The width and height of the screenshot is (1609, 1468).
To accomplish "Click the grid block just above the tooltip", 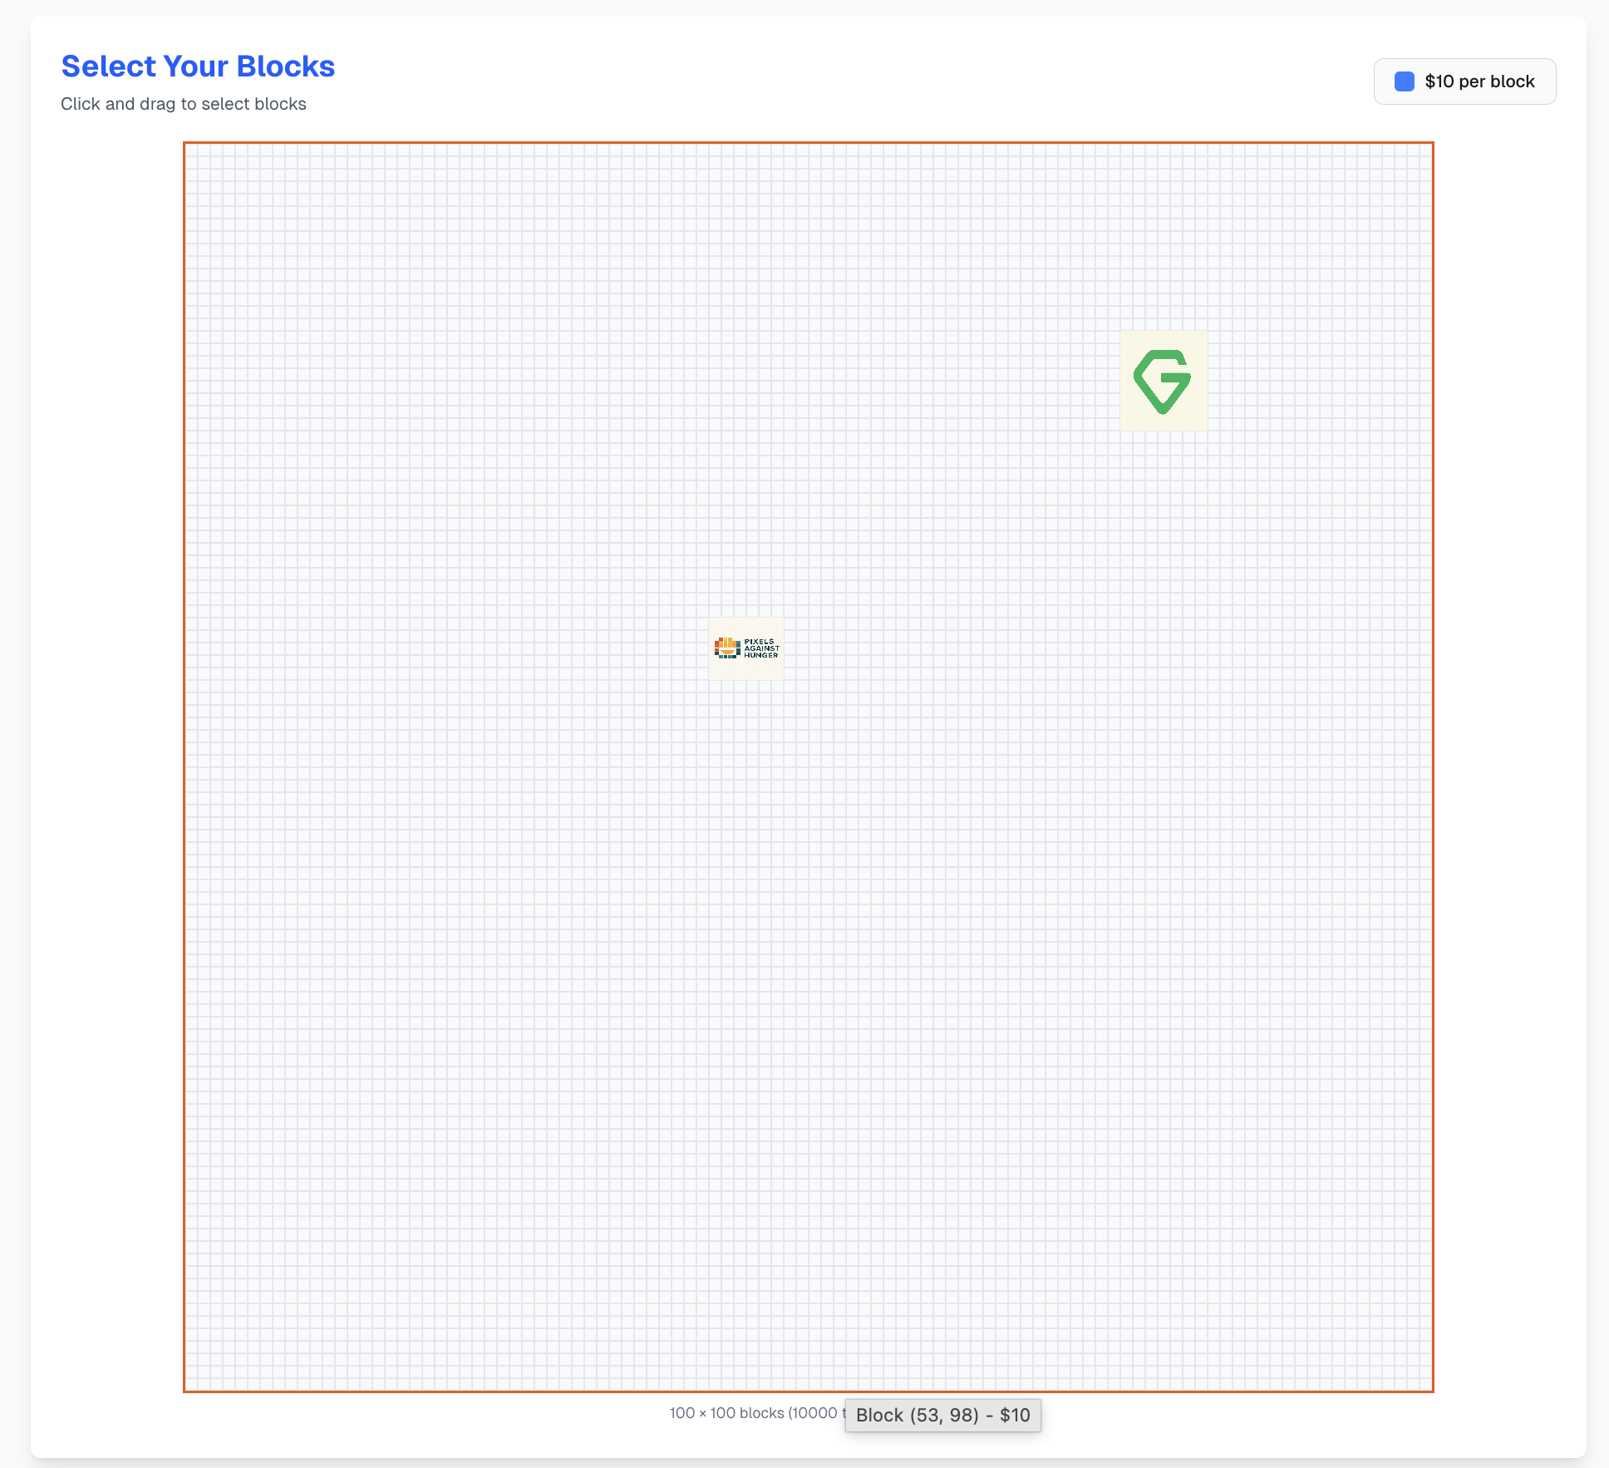I will point(852,1384).
